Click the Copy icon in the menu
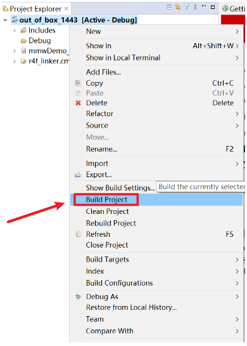The width and height of the screenshot is (247, 346). pos(78,83)
